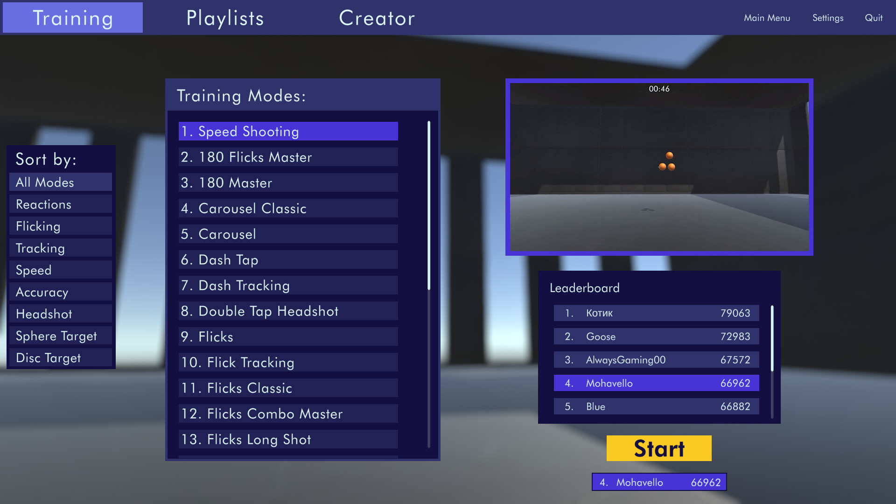This screenshot has height=504, width=896.
Task: Select the All Modes filter
Action: (x=60, y=182)
